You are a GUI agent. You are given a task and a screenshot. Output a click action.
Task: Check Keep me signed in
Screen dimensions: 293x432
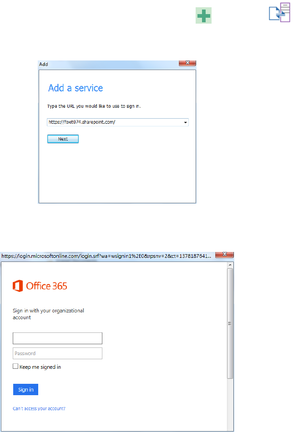coord(15,366)
